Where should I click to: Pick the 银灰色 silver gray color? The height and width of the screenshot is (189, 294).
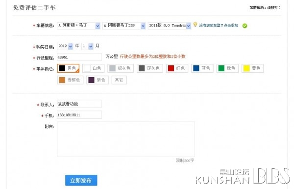pyautogui.click(x=121, y=68)
